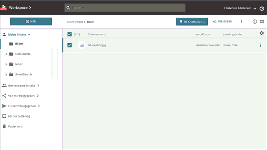Click the Musenhof.jpg image file icon
Viewport: 267px width, 150px height.
tap(82, 45)
